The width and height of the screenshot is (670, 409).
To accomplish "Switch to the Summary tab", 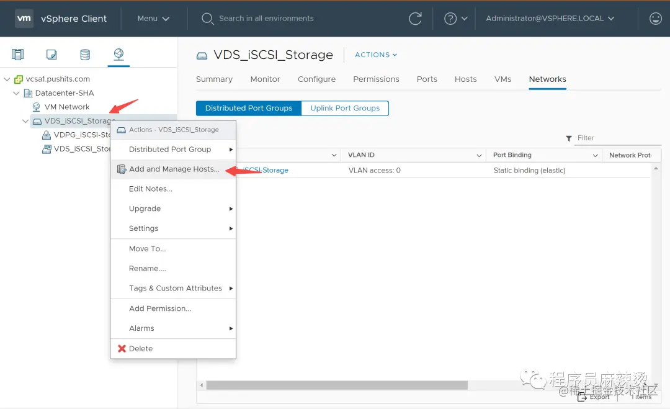I will click(x=214, y=79).
